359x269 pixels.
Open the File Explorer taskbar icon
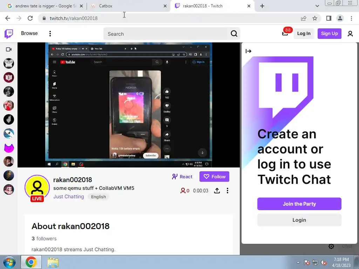coord(53,262)
